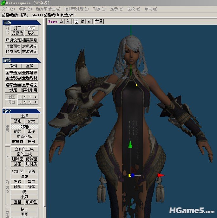This screenshot has height=218, width=217.
Task: Activate the 套索 (Lasso) selection tool
Action: 31,121
